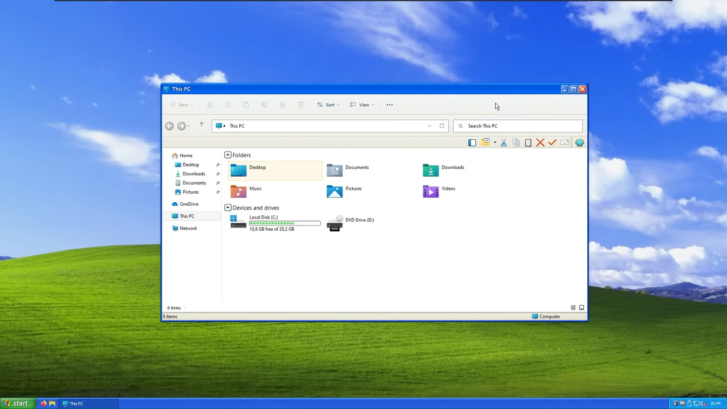The width and height of the screenshot is (727, 409).
Task: Open folder options dropdown arrow in classic toolbar
Action: (x=495, y=143)
